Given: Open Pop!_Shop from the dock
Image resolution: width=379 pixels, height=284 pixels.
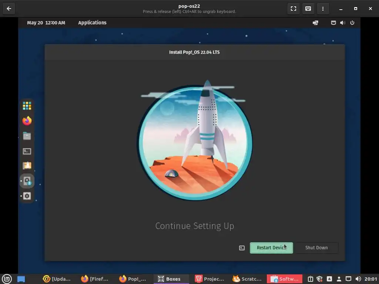Looking at the screenshot, I should point(27,166).
